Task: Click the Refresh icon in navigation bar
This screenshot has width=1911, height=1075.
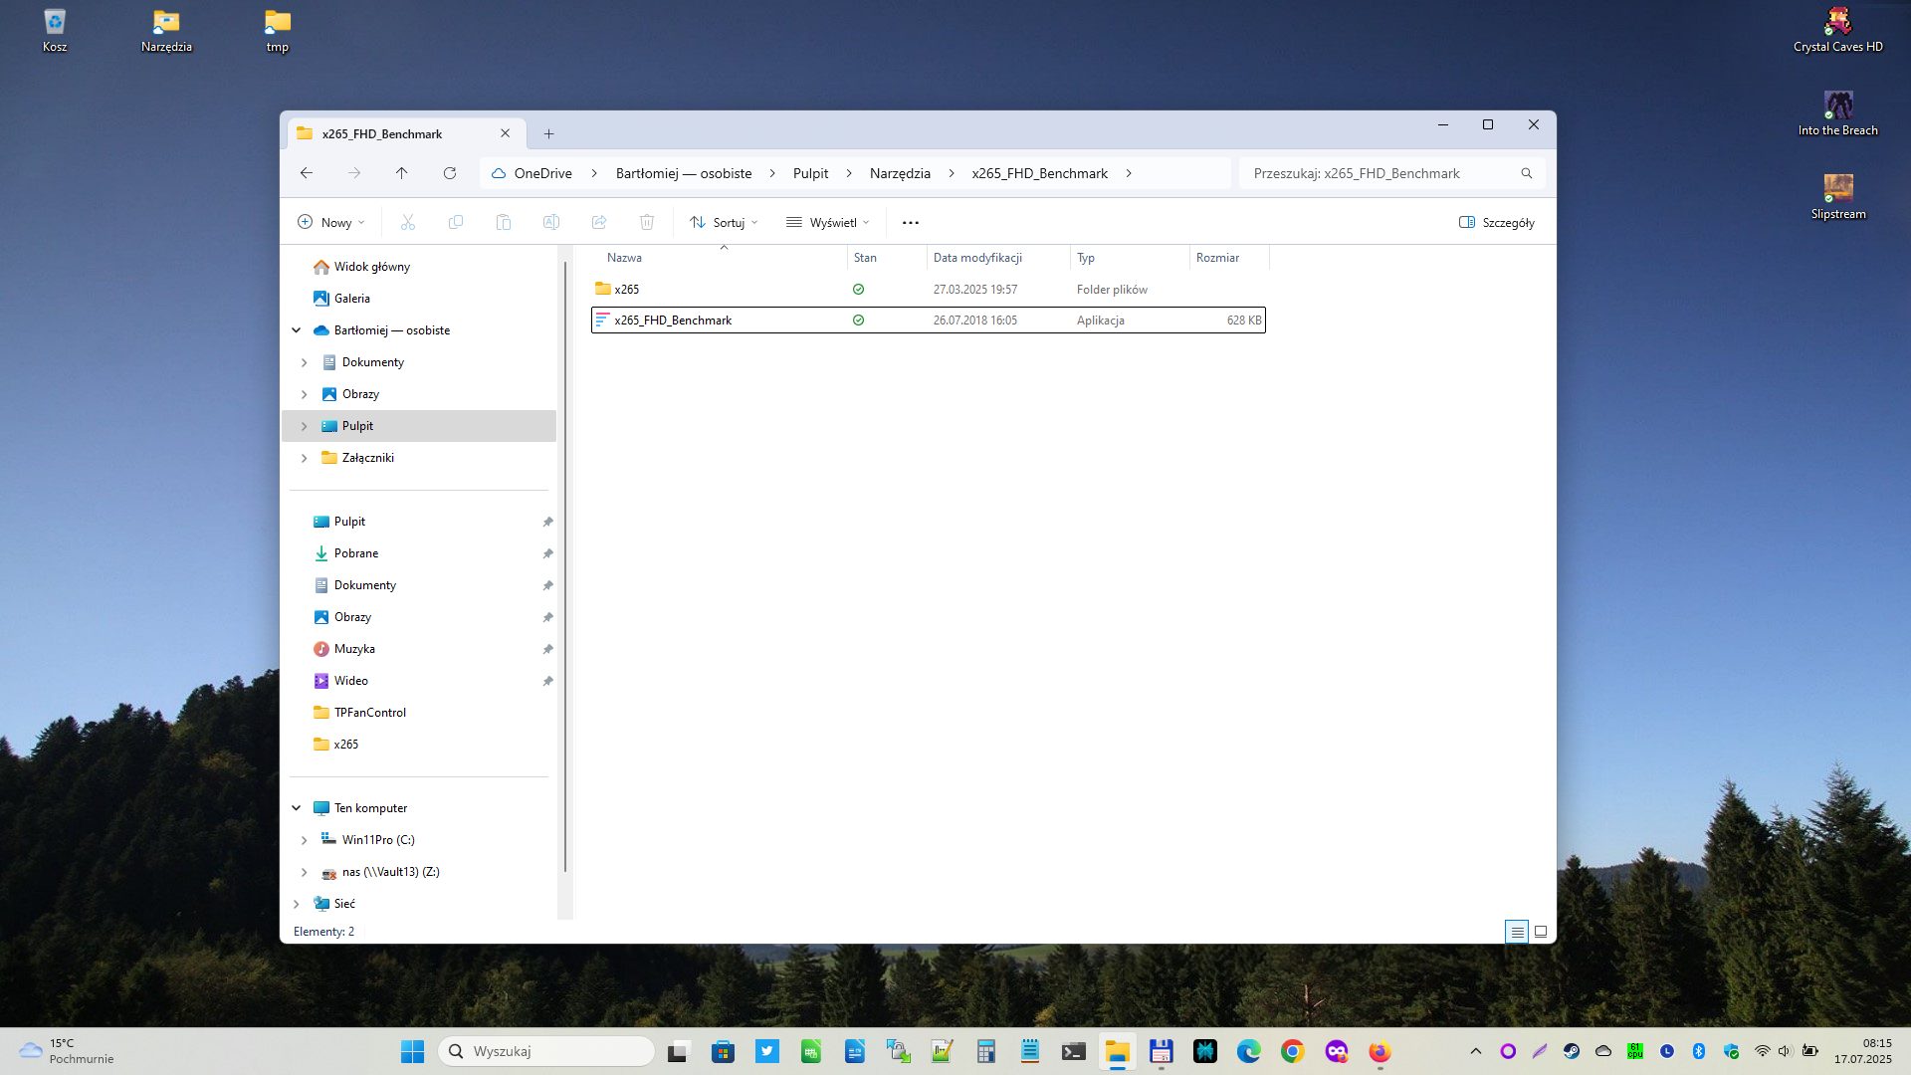Action: pyautogui.click(x=450, y=173)
